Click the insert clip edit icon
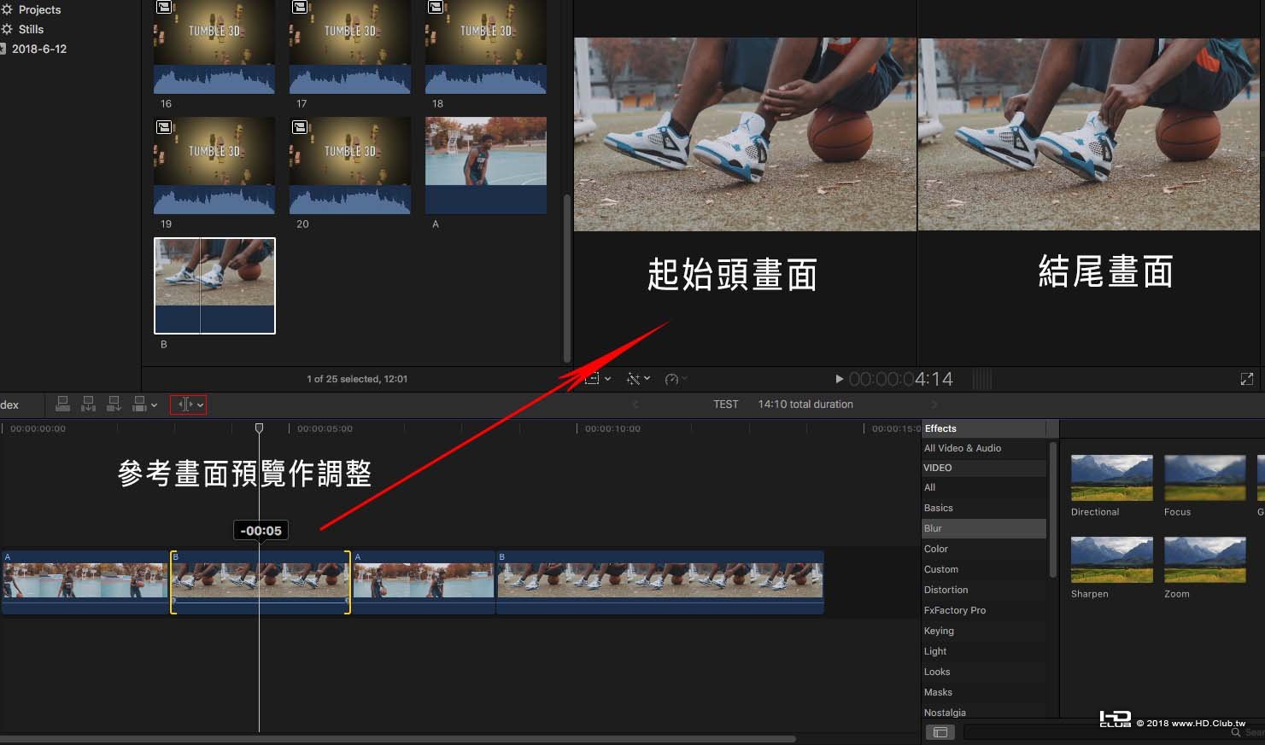 tap(88, 404)
